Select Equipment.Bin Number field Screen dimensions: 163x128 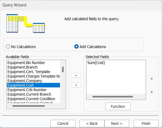point(26,63)
